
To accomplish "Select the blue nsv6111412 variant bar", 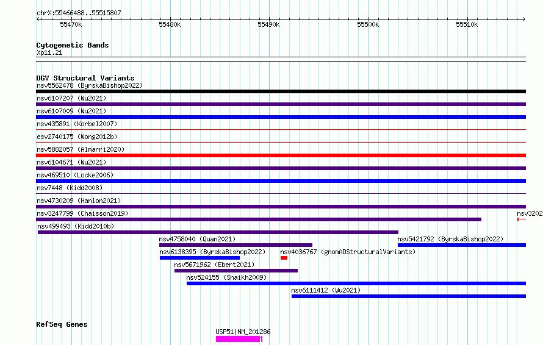I will 409,296.
